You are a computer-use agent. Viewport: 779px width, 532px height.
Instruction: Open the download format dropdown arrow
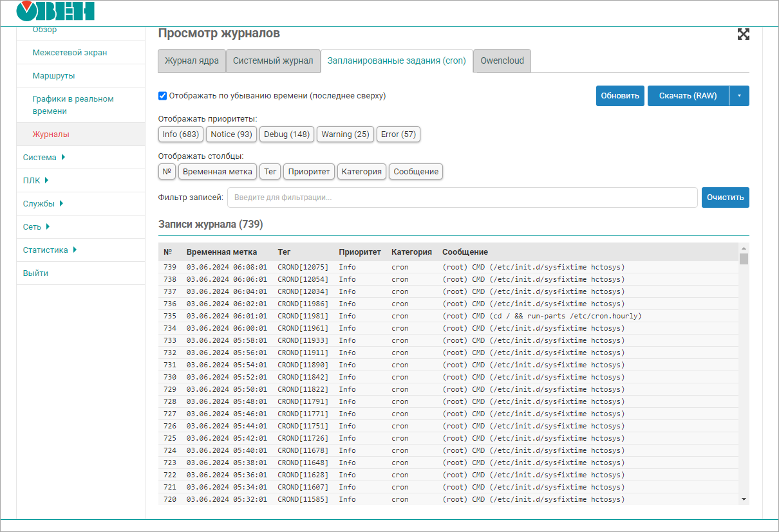click(x=739, y=96)
